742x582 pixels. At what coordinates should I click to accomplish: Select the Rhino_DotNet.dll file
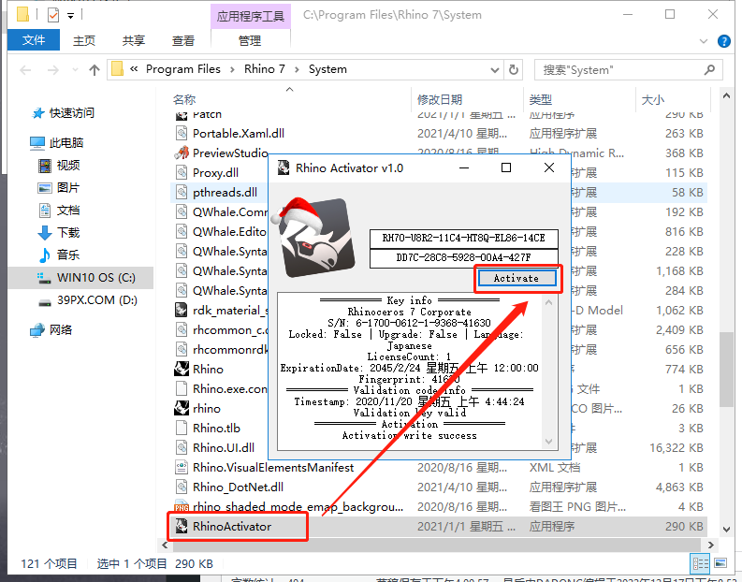point(238,487)
